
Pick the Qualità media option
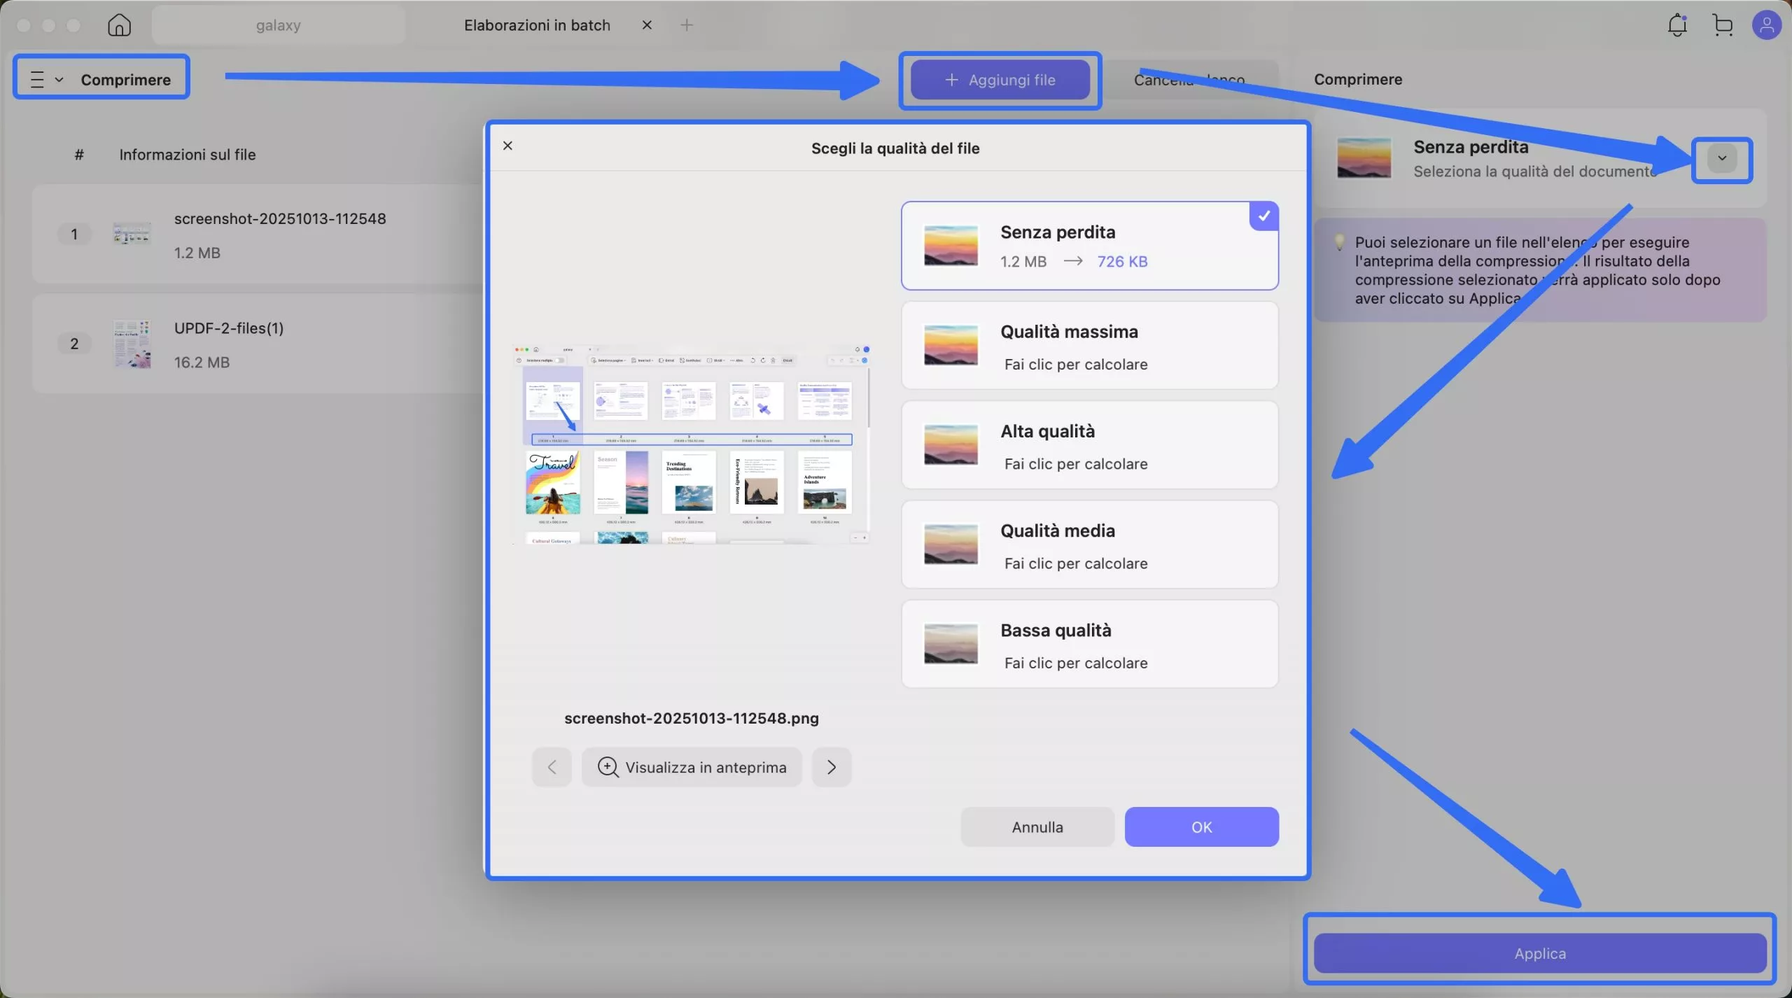[x=1089, y=544]
